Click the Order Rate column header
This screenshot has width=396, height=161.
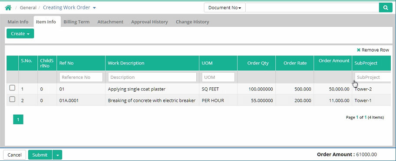click(x=294, y=63)
